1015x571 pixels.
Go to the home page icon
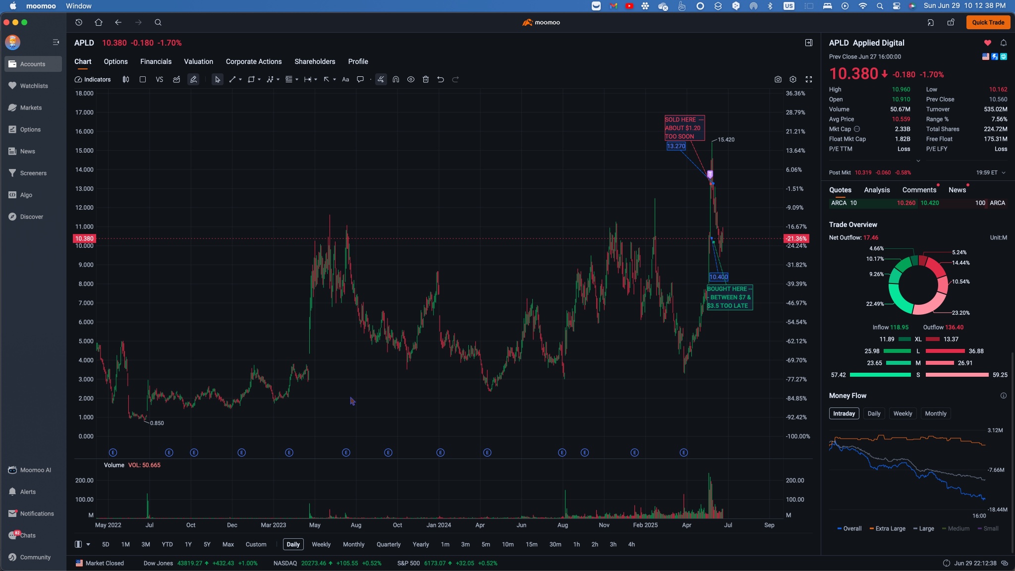coord(99,22)
